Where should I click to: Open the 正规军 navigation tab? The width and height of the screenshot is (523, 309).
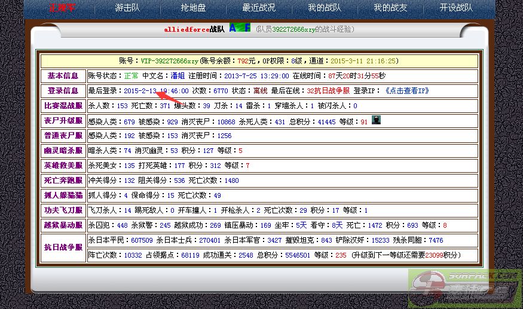coord(63,8)
